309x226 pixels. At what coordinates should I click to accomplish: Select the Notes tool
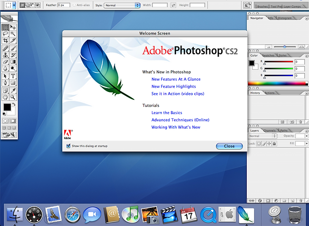(x=5, y=90)
